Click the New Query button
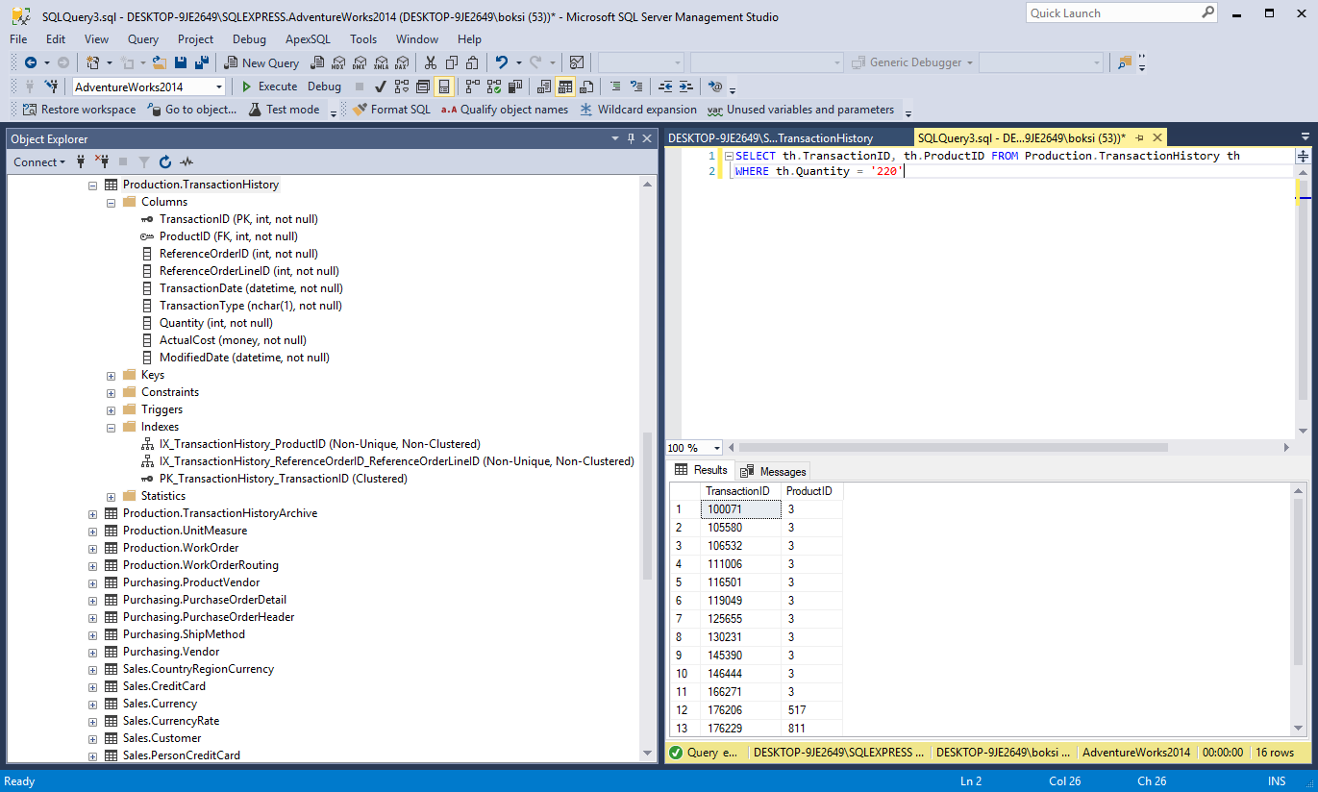Screen dimensions: 1318x792 262,62
